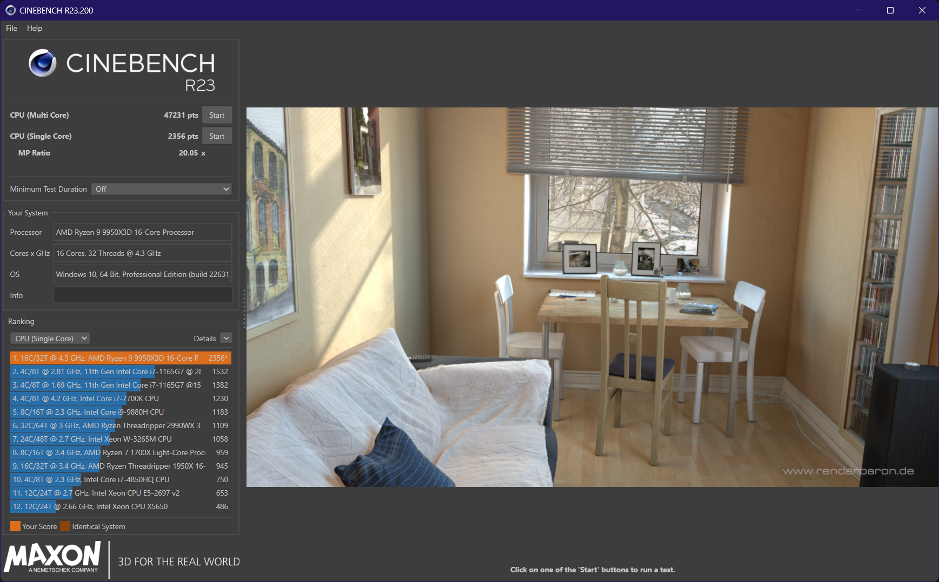Screen dimensions: 939x582
Task: Open the Help menu
Action: 35,28
